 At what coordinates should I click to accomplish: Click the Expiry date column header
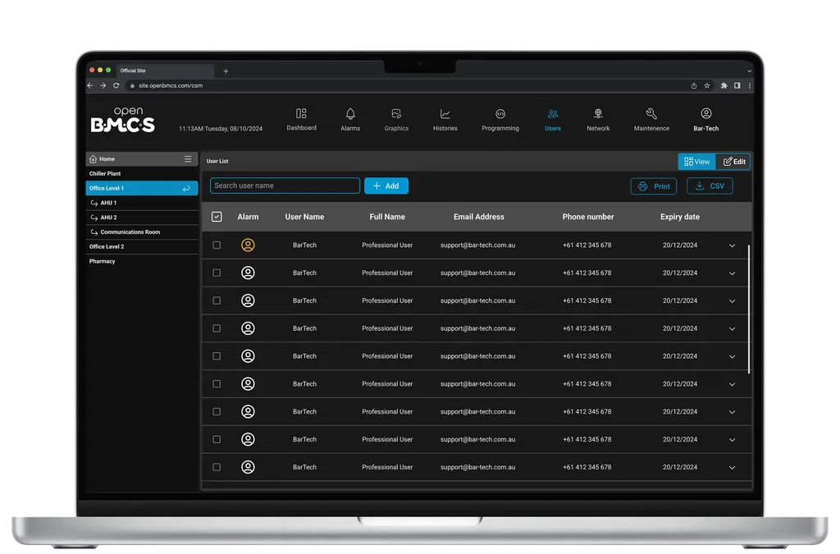[x=679, y=217]
